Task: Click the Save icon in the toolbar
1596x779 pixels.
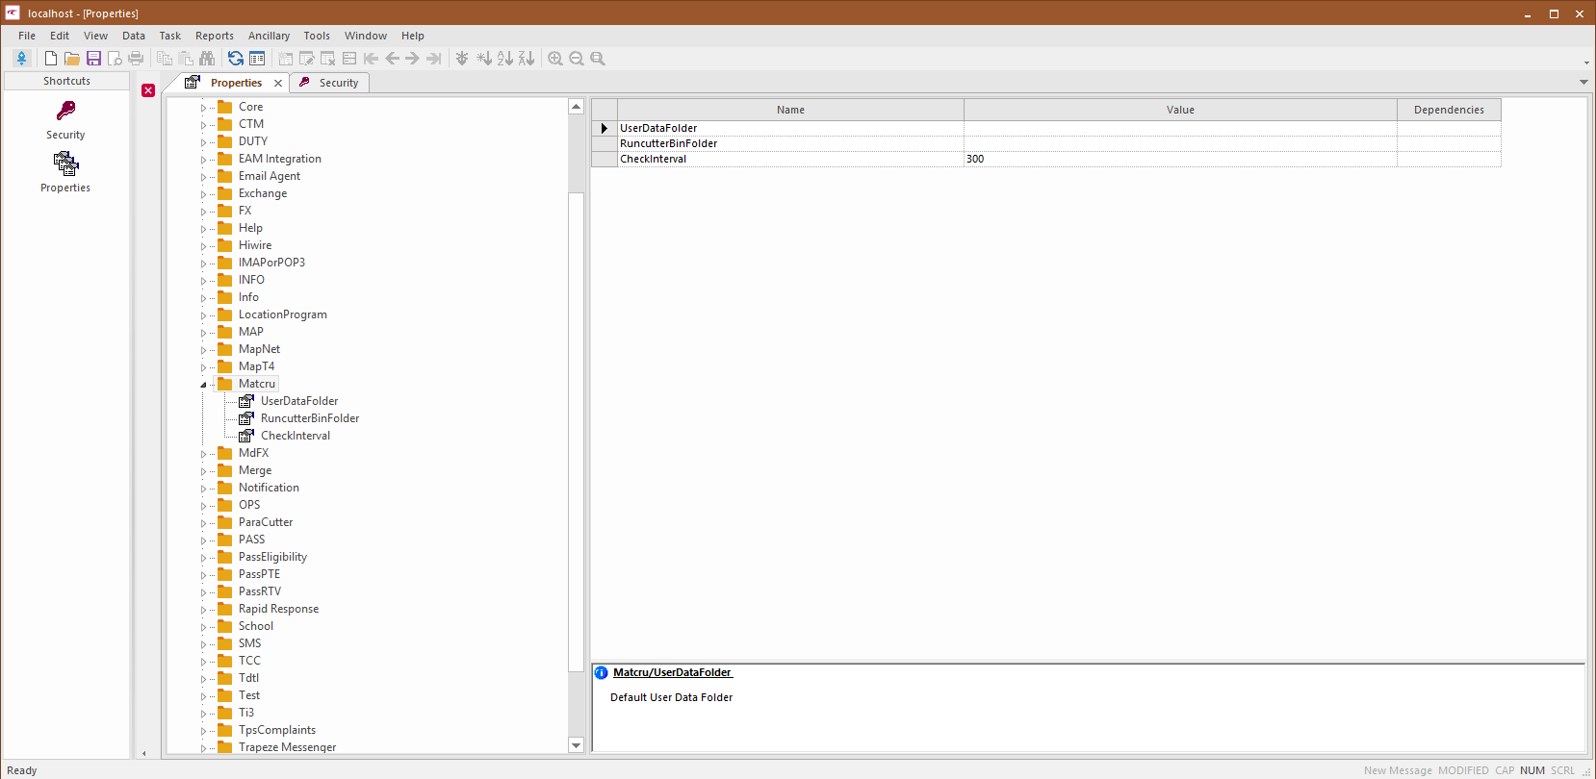Action: pyautogui.click(x=93, y=59)
